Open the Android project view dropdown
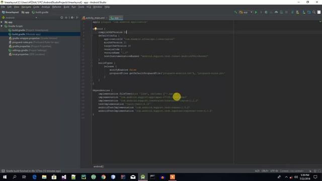 click(x=20, y=18)
